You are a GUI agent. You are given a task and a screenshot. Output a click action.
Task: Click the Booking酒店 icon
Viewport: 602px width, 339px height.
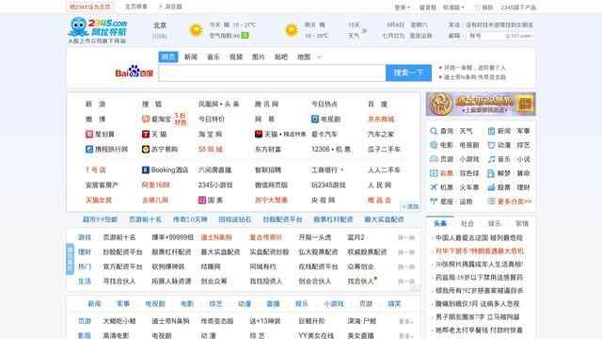(x=146, y=169)
